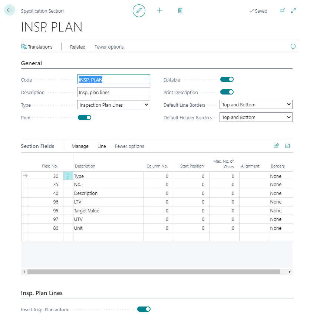
Task: Click the scrollbar left arrow
Action: pos(24,272)
